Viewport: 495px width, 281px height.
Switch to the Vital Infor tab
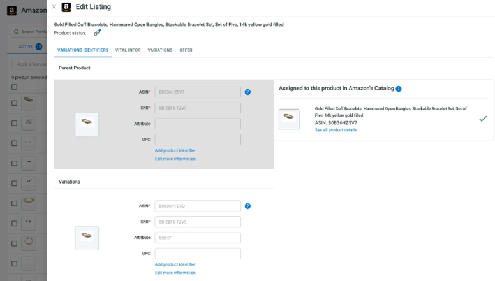click(128, 50)
